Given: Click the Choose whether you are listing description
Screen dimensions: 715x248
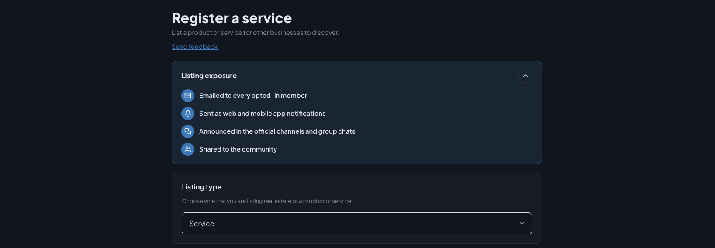Looking at the screenshot, I should click(267, 201).
